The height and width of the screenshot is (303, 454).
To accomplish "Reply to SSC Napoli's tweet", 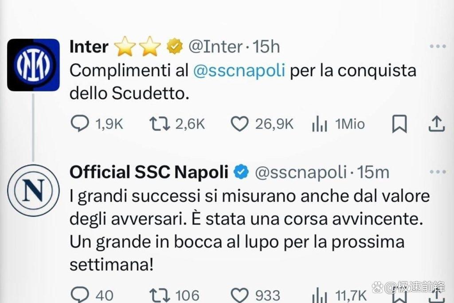I will (x=80, y=295).
